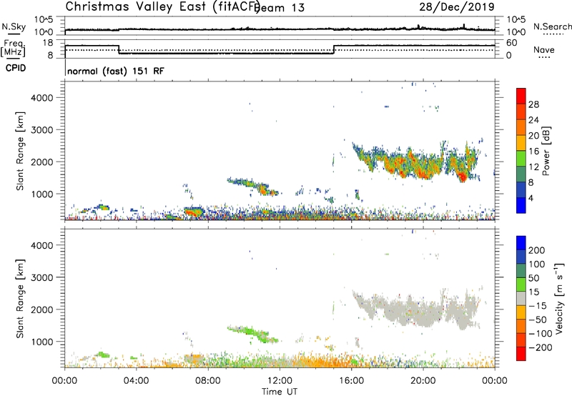Image resolution: width=572 pixels, height=396 pixels.
Task: Click the 'Velocity [m s-1]' color bar title
Action: 559,298
